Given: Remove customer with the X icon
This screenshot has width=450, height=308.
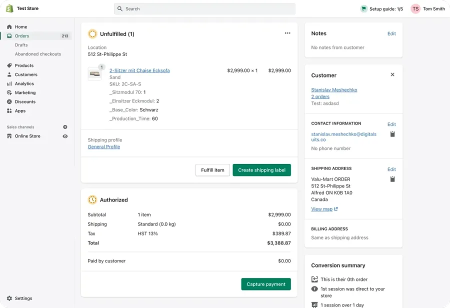Looking at the screenshot, I should (392, 74).
